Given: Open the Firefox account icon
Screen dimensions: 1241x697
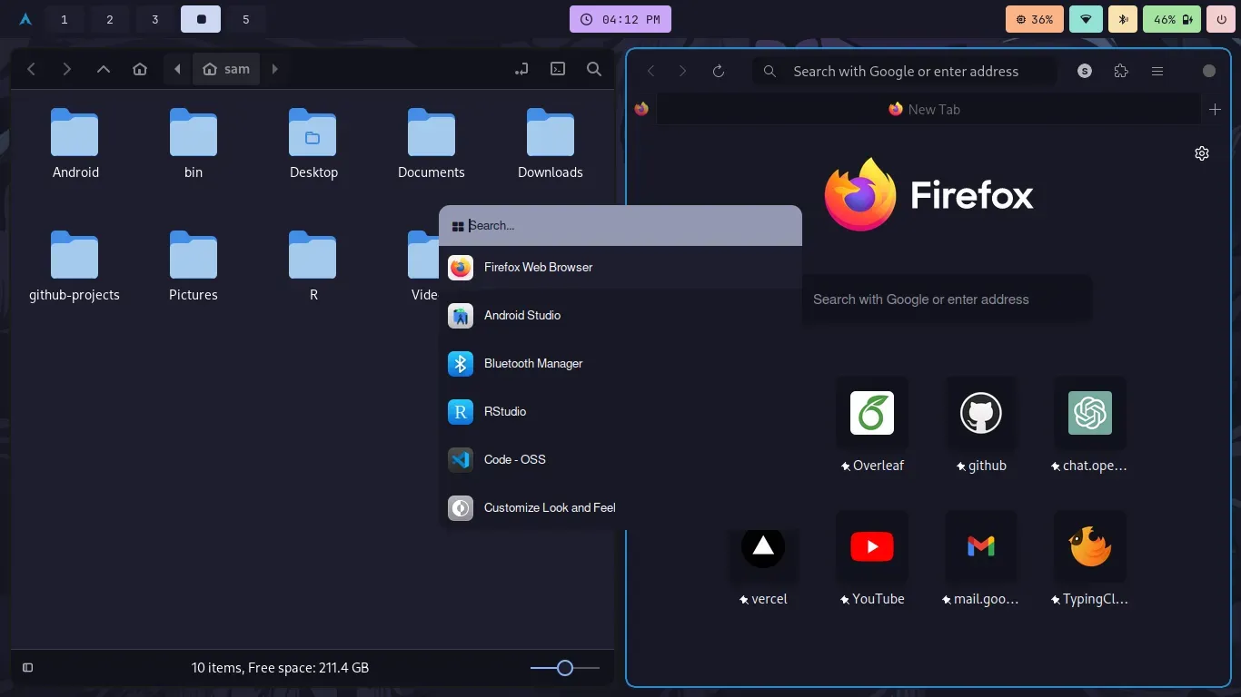Looking at the screenshot, I should point(1085,71).
